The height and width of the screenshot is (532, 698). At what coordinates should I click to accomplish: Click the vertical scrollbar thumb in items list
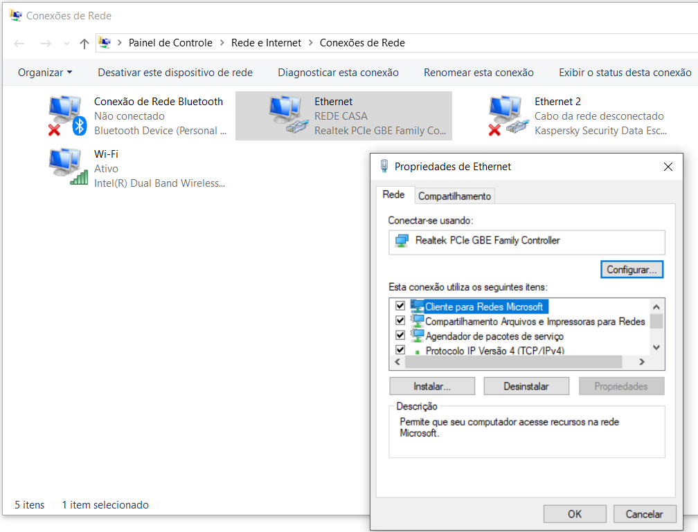tap(656, 321)
